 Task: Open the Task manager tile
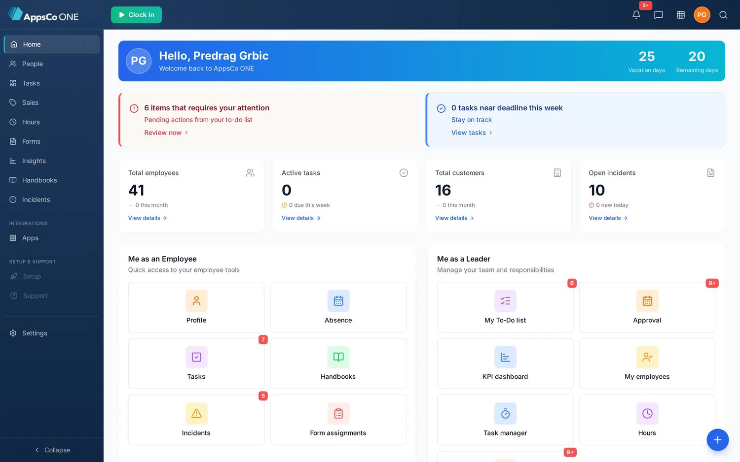coord(505,420)
